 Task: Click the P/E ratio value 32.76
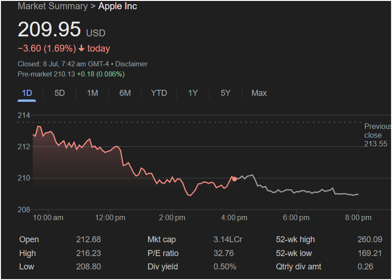click(x=224, y=253)
